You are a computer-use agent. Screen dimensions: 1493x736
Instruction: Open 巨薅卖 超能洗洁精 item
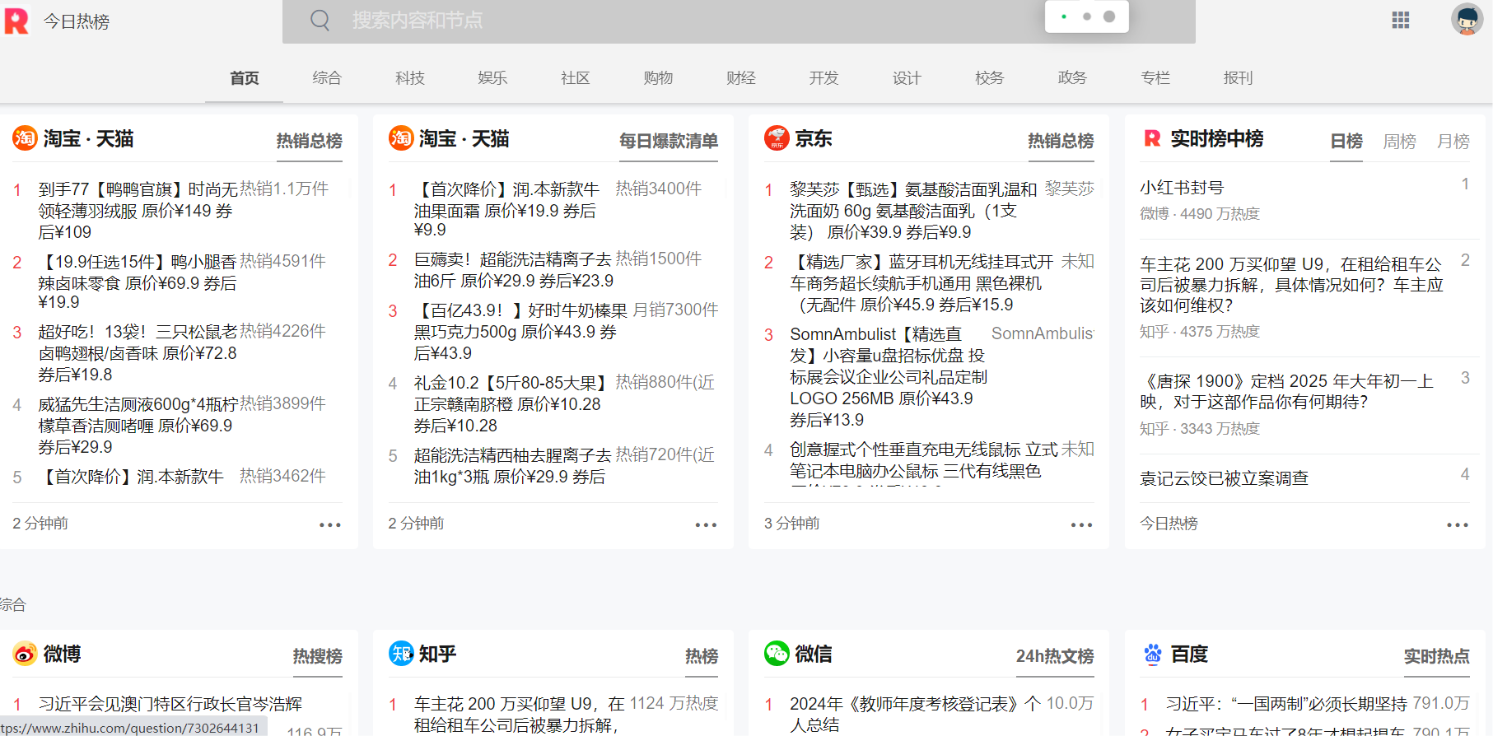(x=513, y=270)
